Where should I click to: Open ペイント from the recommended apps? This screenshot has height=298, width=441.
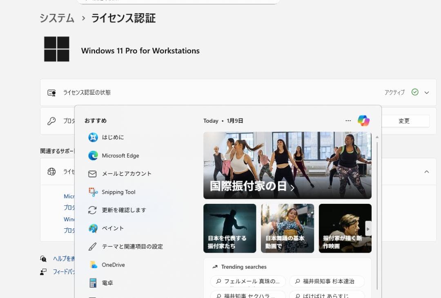[x=113, y=228]
